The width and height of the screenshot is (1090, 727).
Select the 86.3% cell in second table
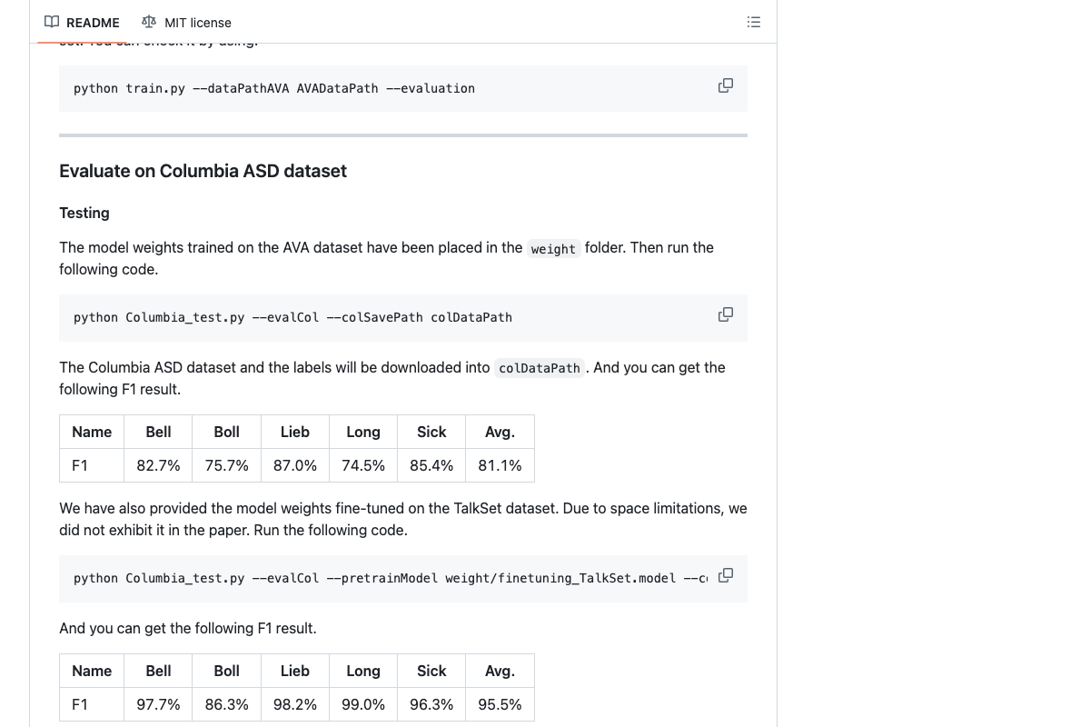(x=226, y=704)
